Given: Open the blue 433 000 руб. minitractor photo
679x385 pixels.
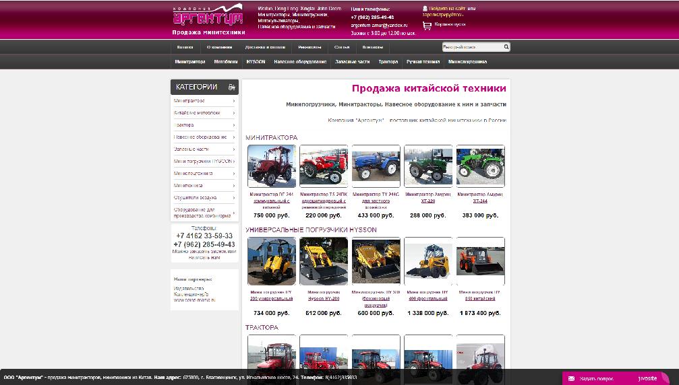Looking at the screenshot, I should pos(376,166).
